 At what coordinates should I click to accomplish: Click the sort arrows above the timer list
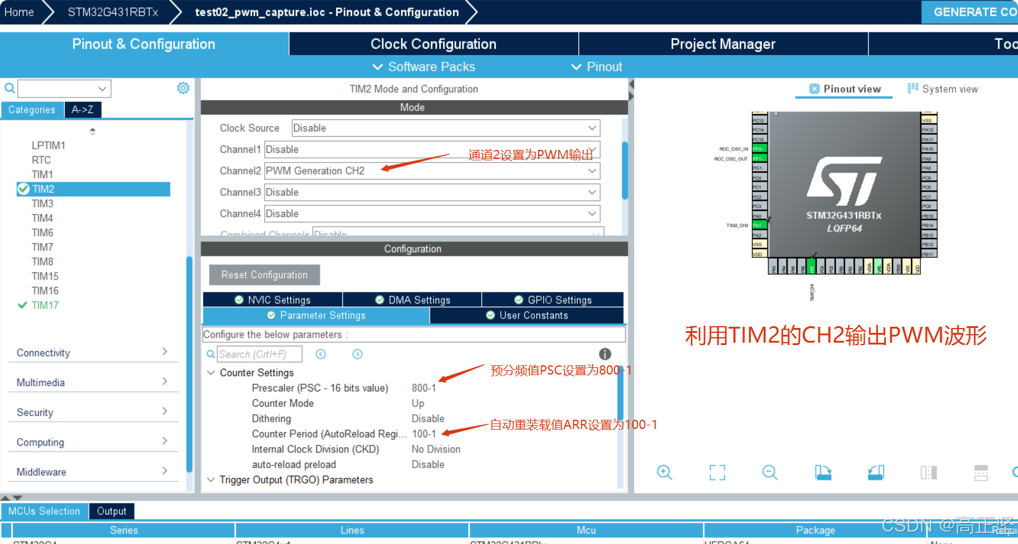[92, 131]
